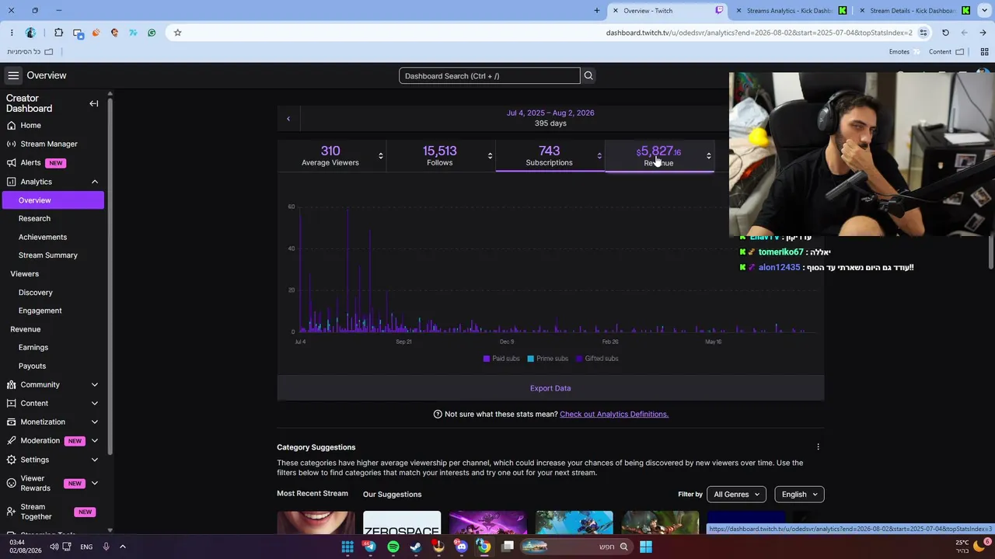Open the ZEROSPACE category thumbnail
Image resolution: width=995 pixels, height=559 pixels.
402,523
